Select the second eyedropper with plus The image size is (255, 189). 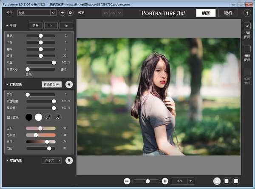coord(58,117)
